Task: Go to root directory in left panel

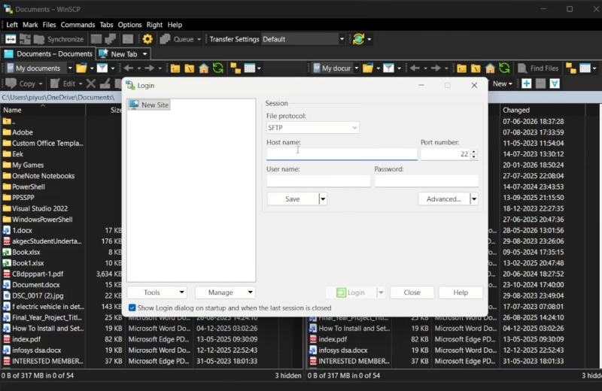Action: click(190, 68)
